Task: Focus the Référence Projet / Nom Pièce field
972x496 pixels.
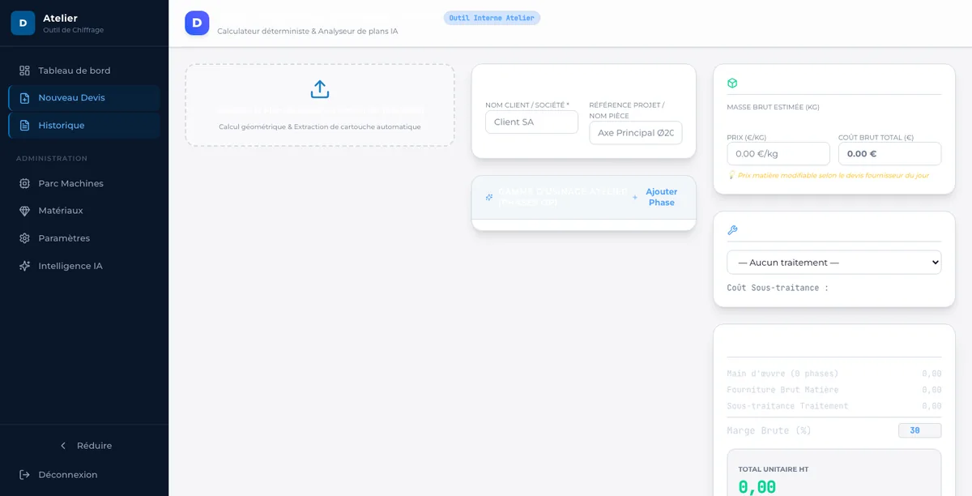Action: click(636, 133)
